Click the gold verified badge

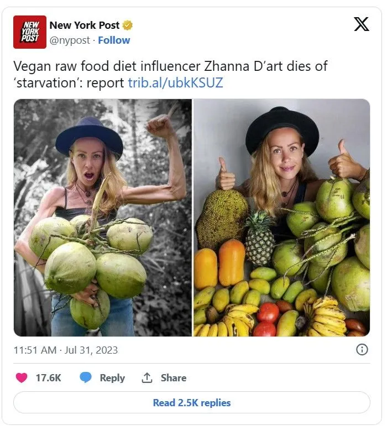coord(128,25)
